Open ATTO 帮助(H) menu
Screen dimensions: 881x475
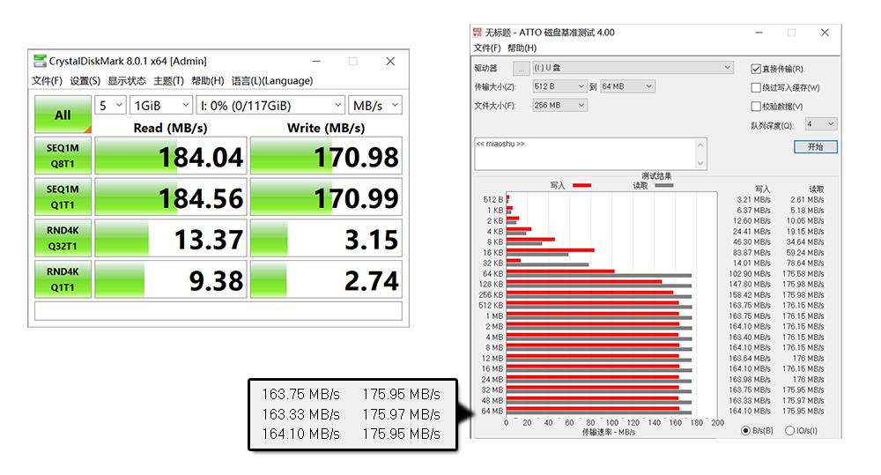click(x=522, y=48)
